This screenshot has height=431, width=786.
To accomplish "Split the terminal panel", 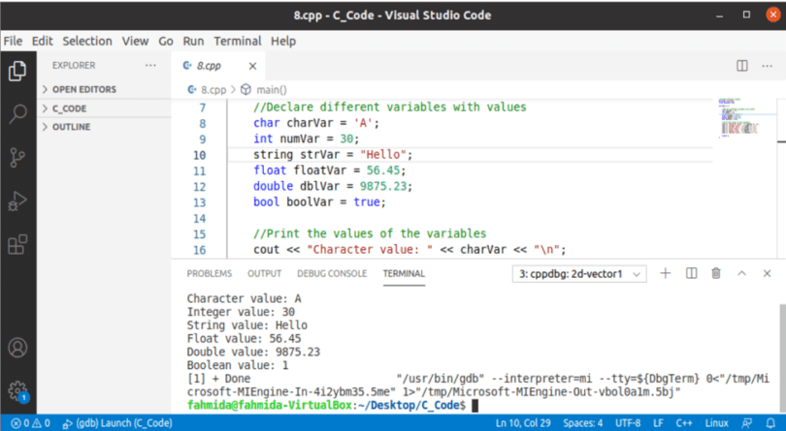I will [x=691, y=274].
